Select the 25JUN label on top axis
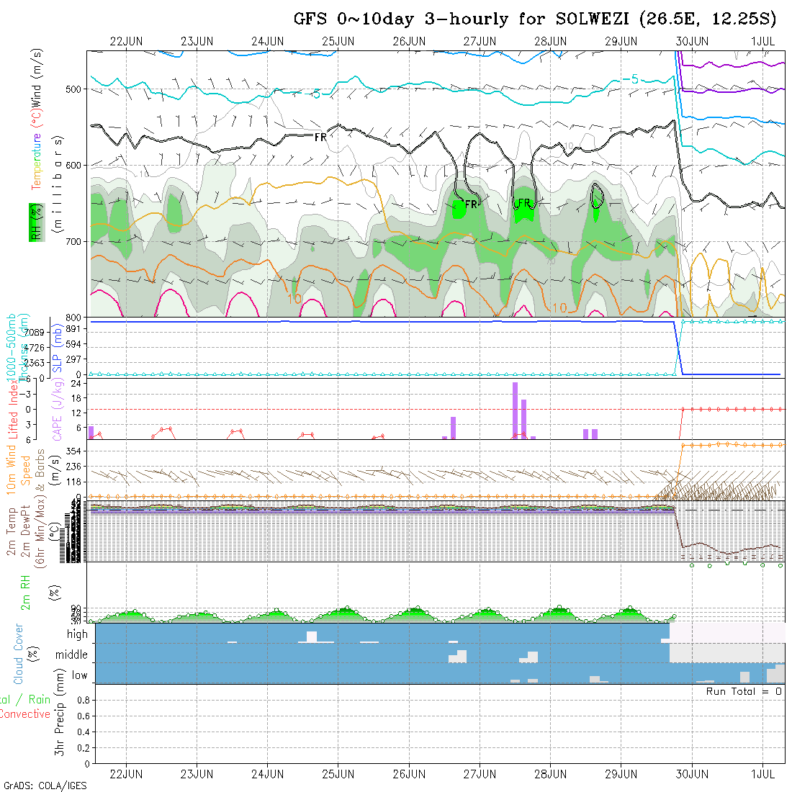 [338, 41]
